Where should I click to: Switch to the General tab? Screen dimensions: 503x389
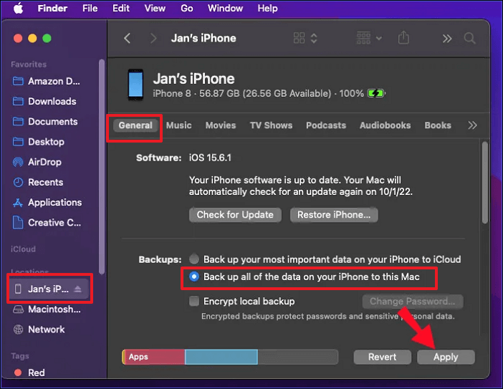point(135,125)
